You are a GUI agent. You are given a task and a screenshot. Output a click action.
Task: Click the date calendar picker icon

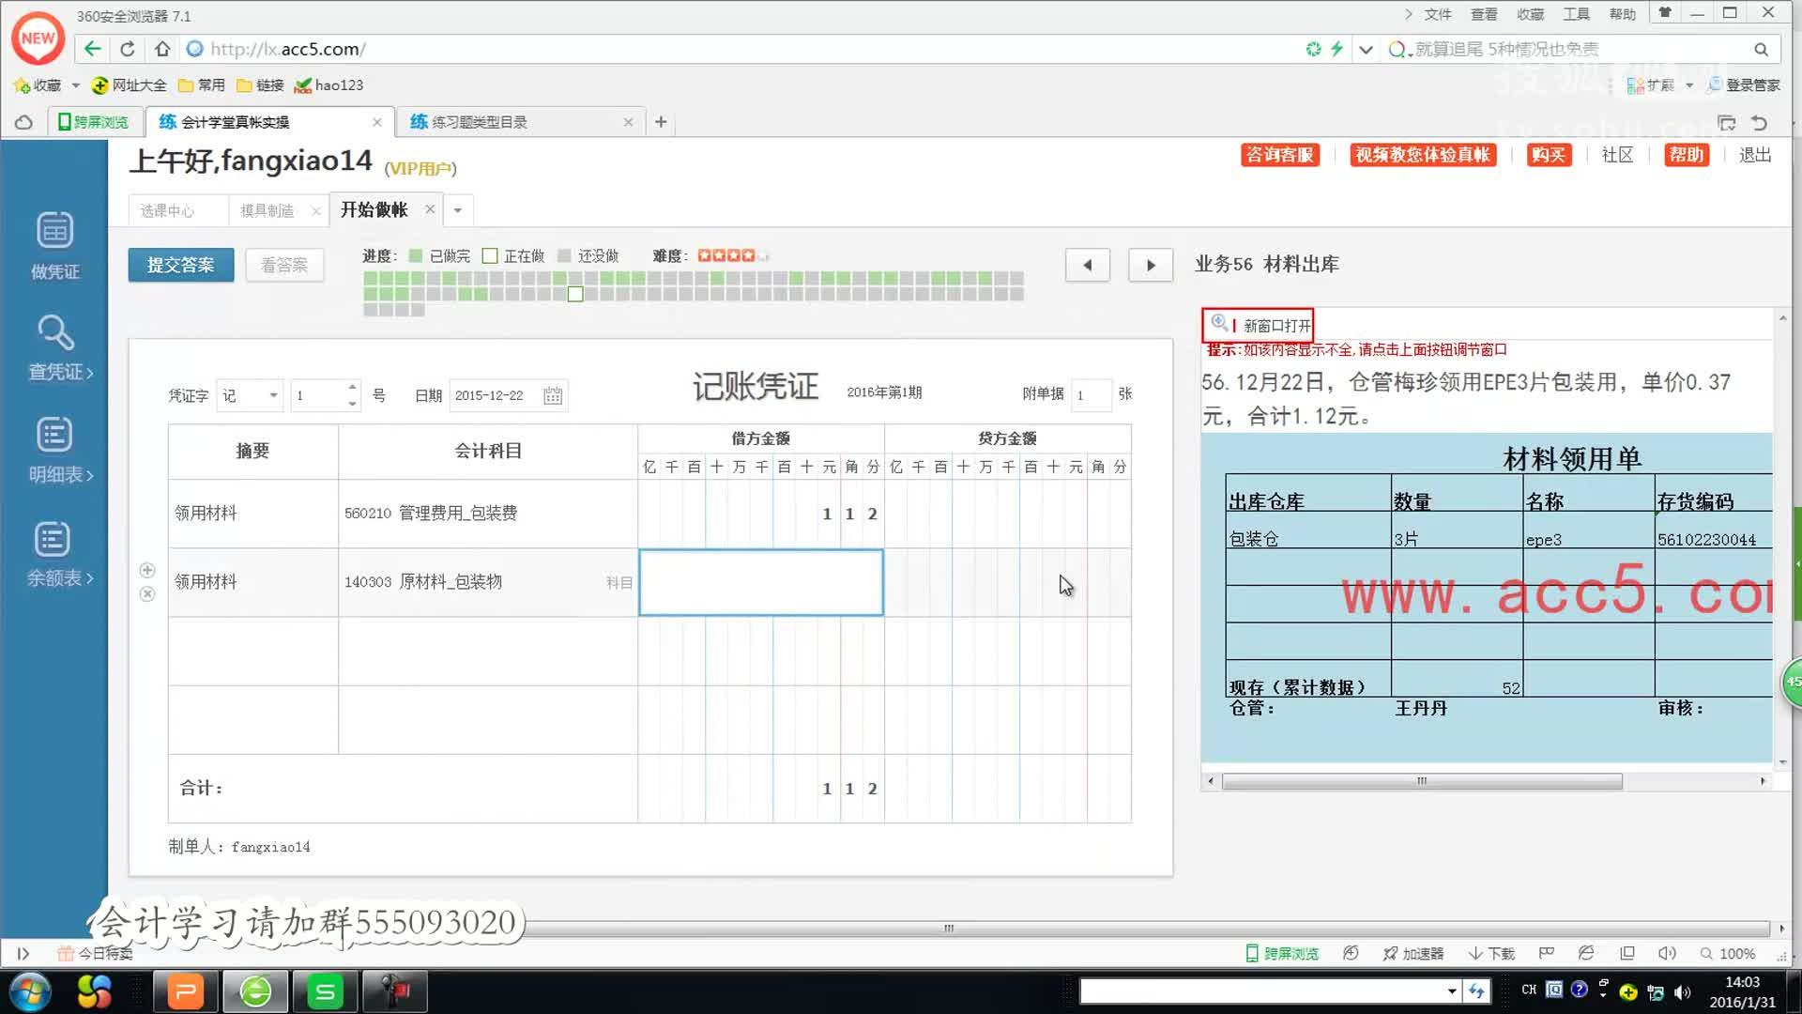coord(553,396)
